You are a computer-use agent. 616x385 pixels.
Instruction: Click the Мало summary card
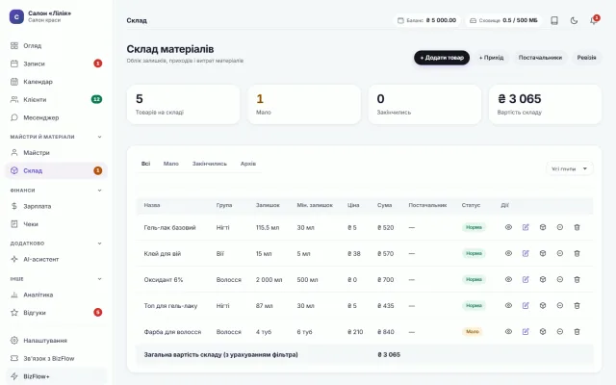click(x=304, y=105)
